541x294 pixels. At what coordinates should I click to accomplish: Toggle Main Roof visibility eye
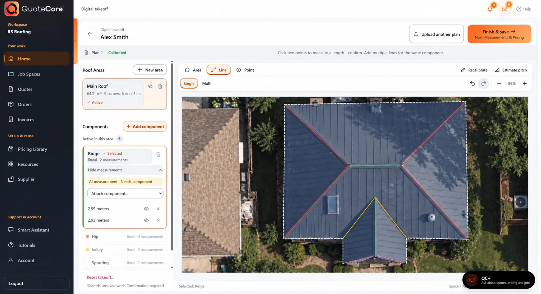[x=150, y=86]
